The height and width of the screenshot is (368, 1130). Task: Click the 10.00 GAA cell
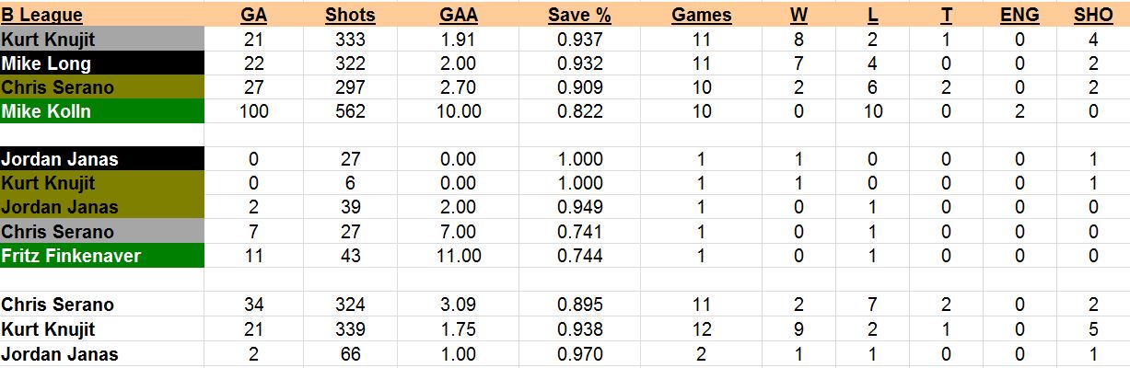460,111
